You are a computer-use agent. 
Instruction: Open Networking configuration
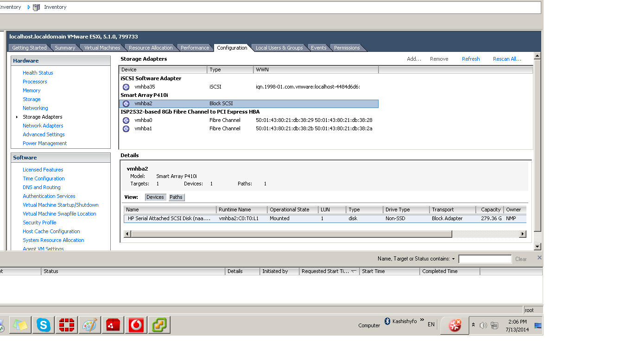(x=35, y=108)
